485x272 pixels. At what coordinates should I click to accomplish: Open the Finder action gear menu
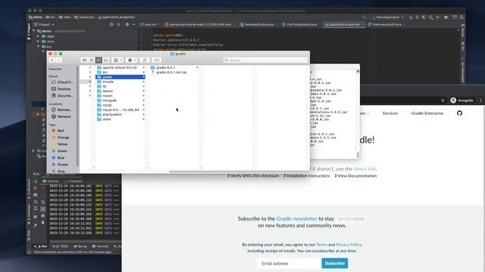tap(132, 60)
